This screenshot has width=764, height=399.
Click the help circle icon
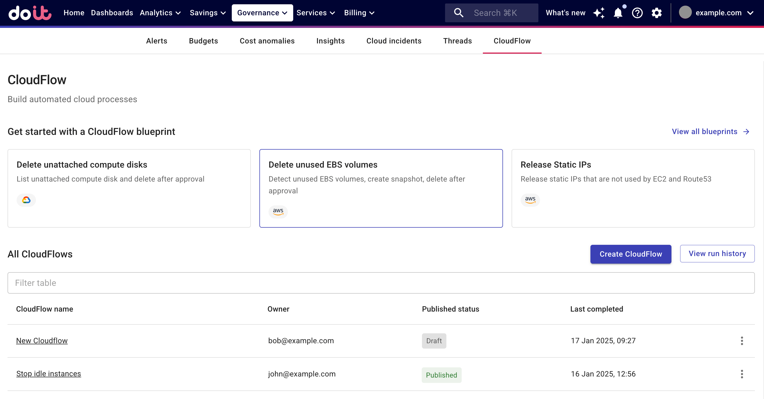pyautogui.click(x=637, y=13)
